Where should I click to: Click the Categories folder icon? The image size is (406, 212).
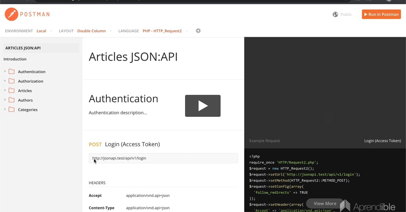tap(12, 109)
